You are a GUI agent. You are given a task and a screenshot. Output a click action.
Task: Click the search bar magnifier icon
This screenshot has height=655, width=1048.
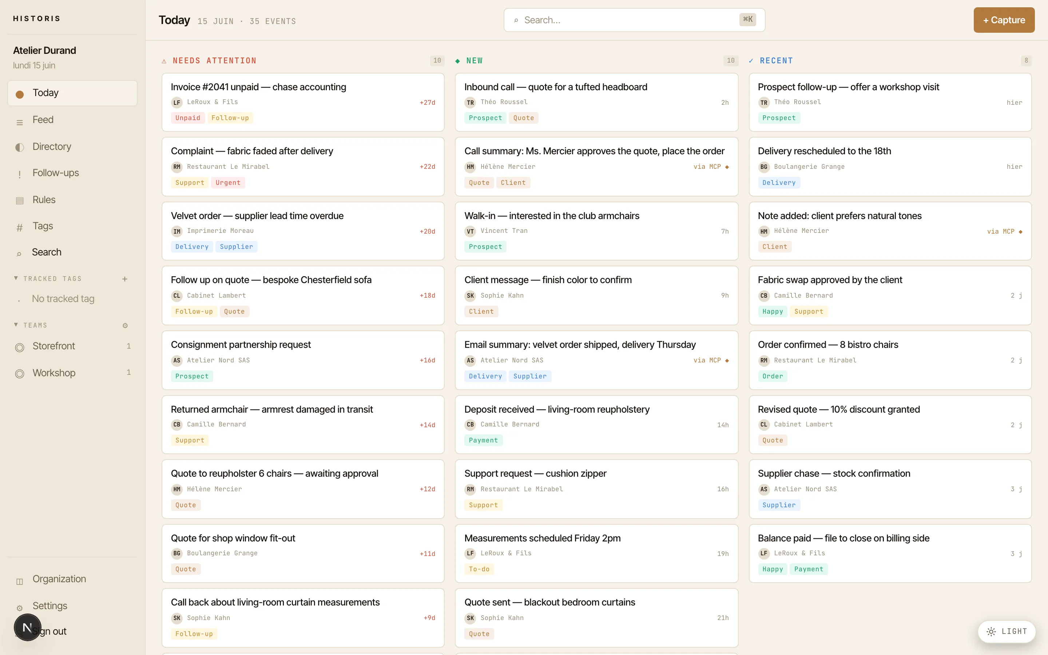[x=516, y=20]
